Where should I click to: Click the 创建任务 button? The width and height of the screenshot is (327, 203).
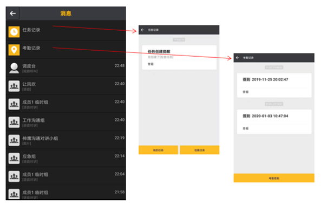200,150
